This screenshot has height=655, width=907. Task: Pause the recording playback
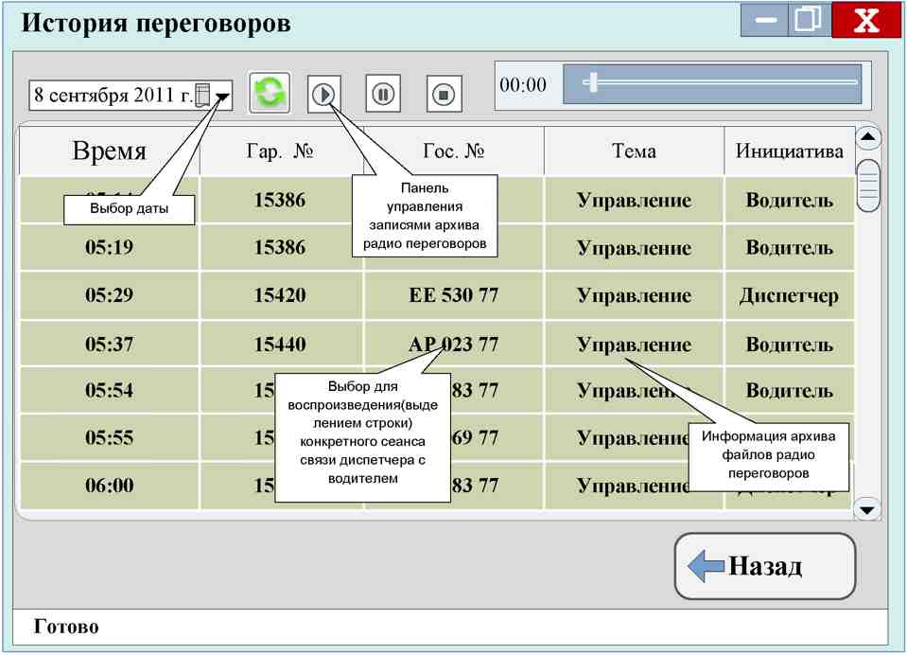383,94
